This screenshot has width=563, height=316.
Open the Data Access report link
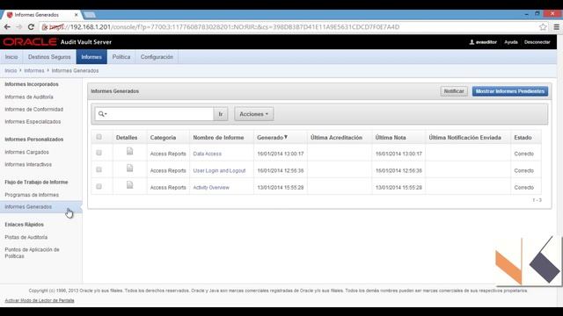[208, 154]
